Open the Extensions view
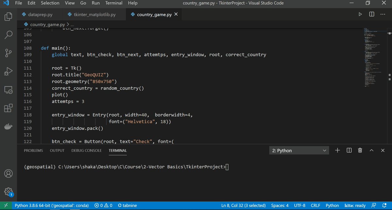The image size is (392, 210). (8, 108)
